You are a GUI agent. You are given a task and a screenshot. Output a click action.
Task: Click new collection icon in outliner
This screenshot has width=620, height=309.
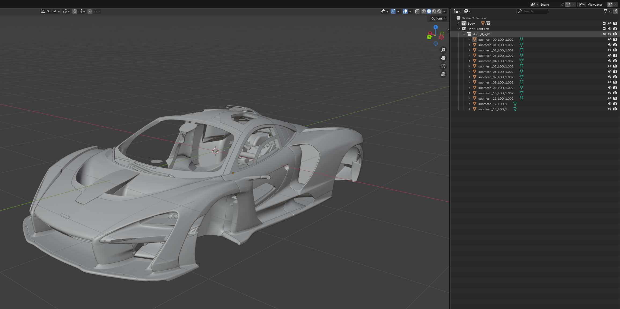(x=615, y=11)
